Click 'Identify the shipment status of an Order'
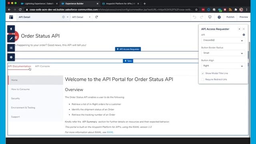Screen dimensions: 256x144 (93, 110)
